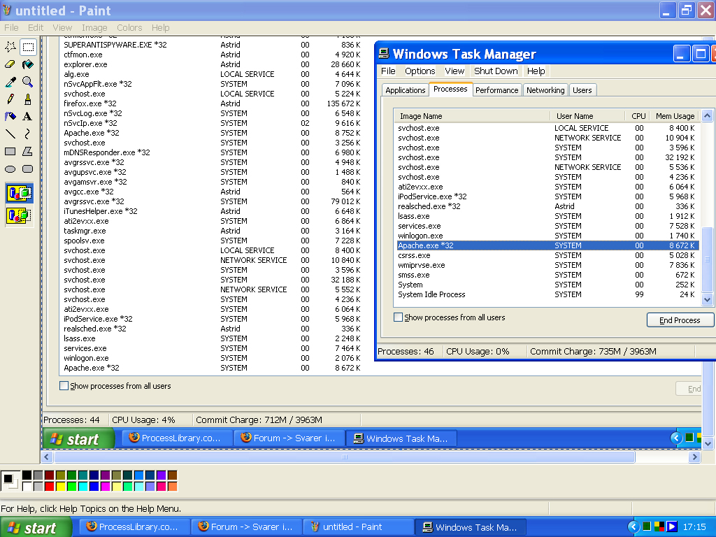Open the ProcessLibrary.co... taskbar button
This screenshot has height=537, width=716.
pos(134,527)
